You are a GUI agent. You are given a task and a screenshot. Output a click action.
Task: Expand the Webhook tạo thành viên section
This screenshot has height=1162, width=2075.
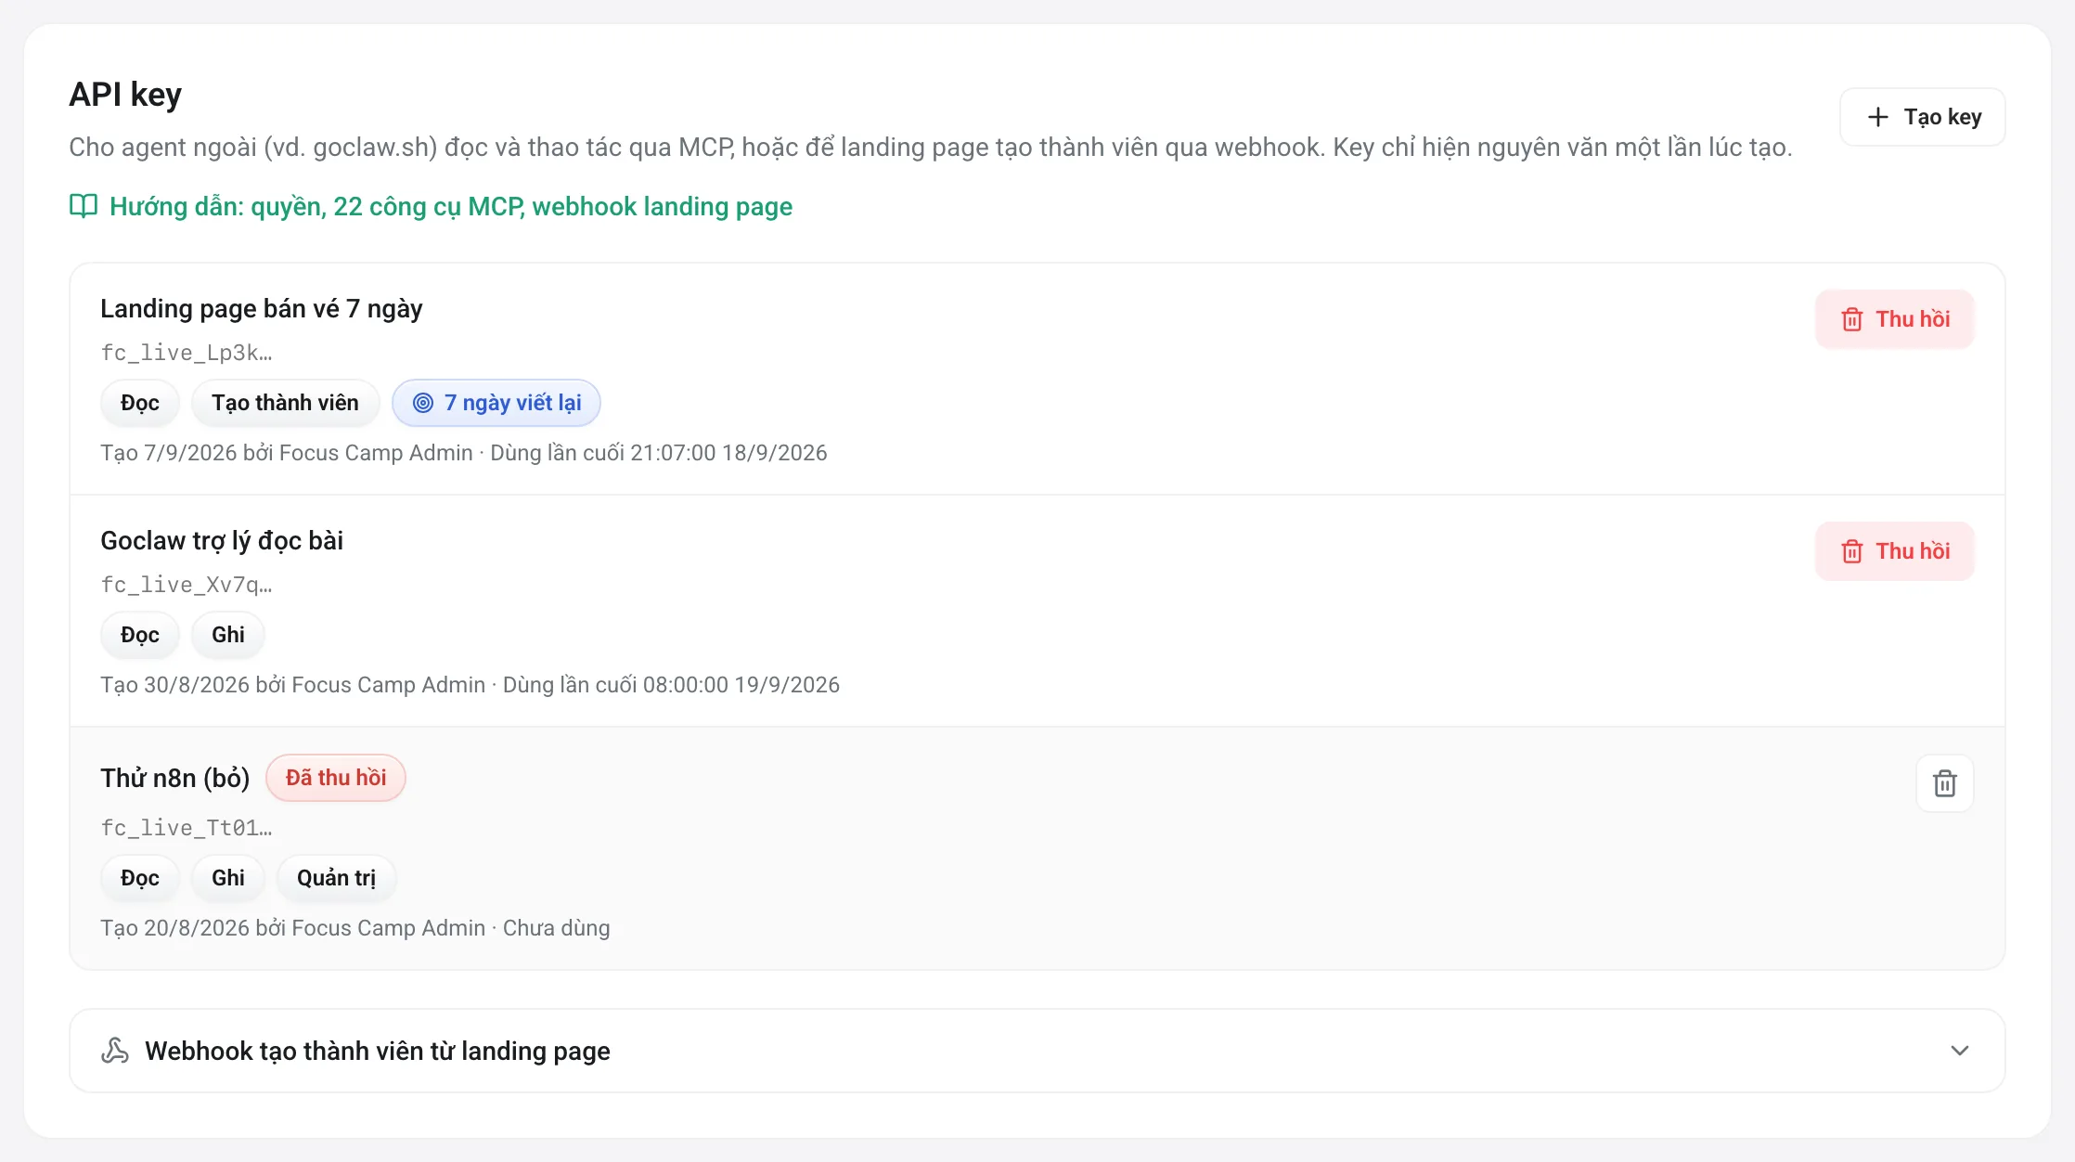click(1037, 1051)
